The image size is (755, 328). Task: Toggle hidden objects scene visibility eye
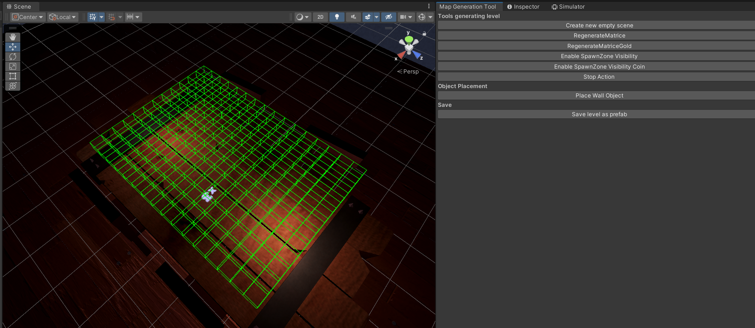pyautogui.click(x=389, y=17)
